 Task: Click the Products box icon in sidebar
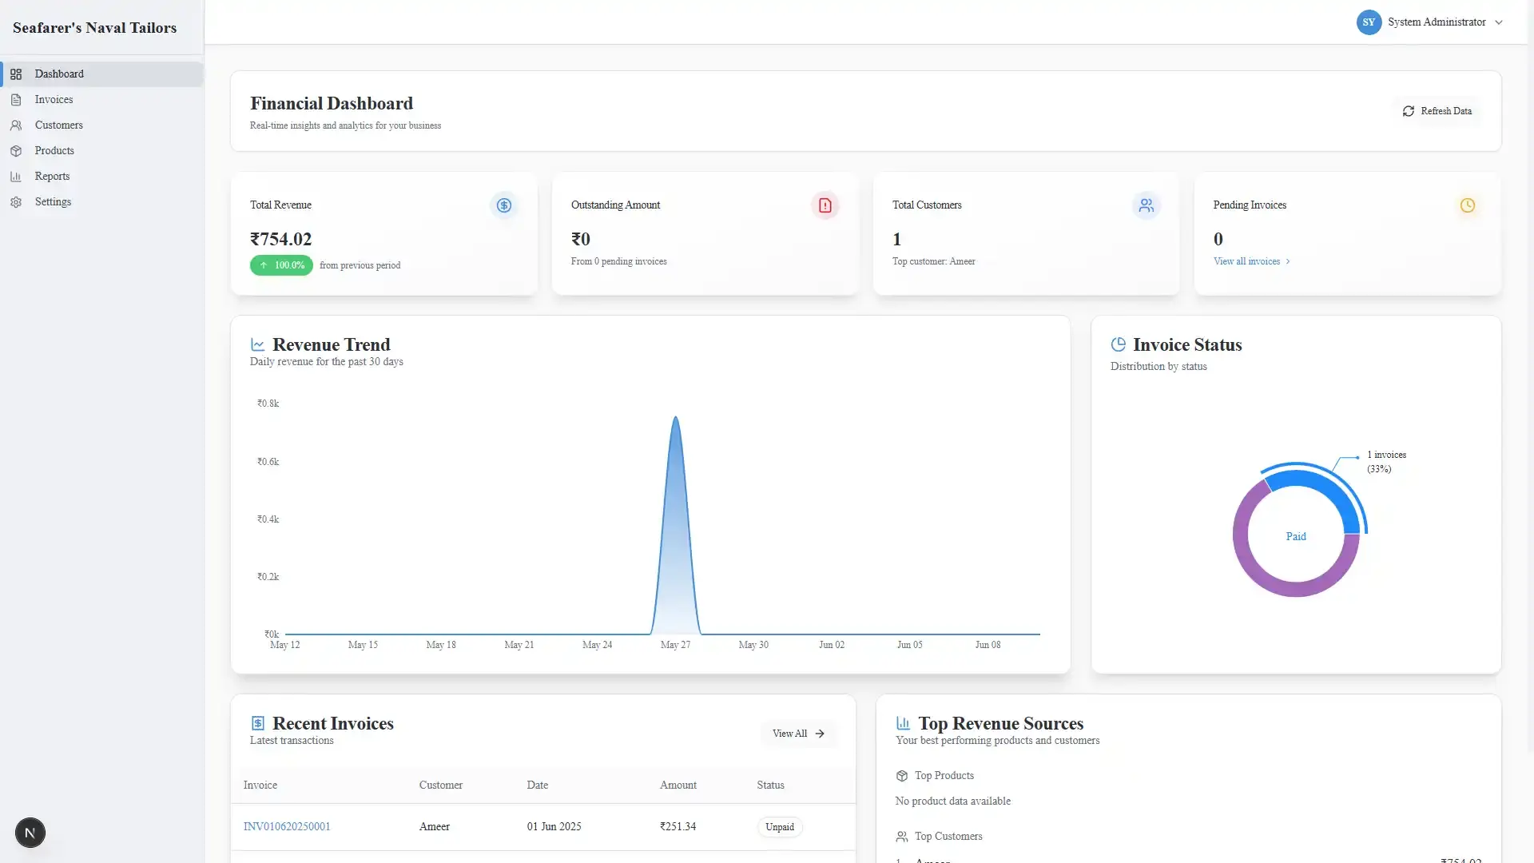16,151
